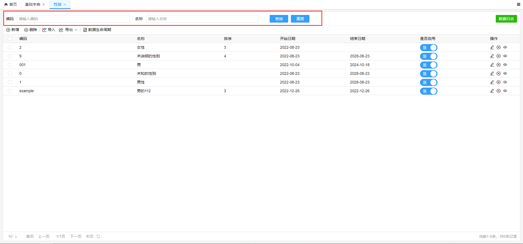Open the page size dropdown showing 10
523x244 pixels.
[x=13, y=236]
